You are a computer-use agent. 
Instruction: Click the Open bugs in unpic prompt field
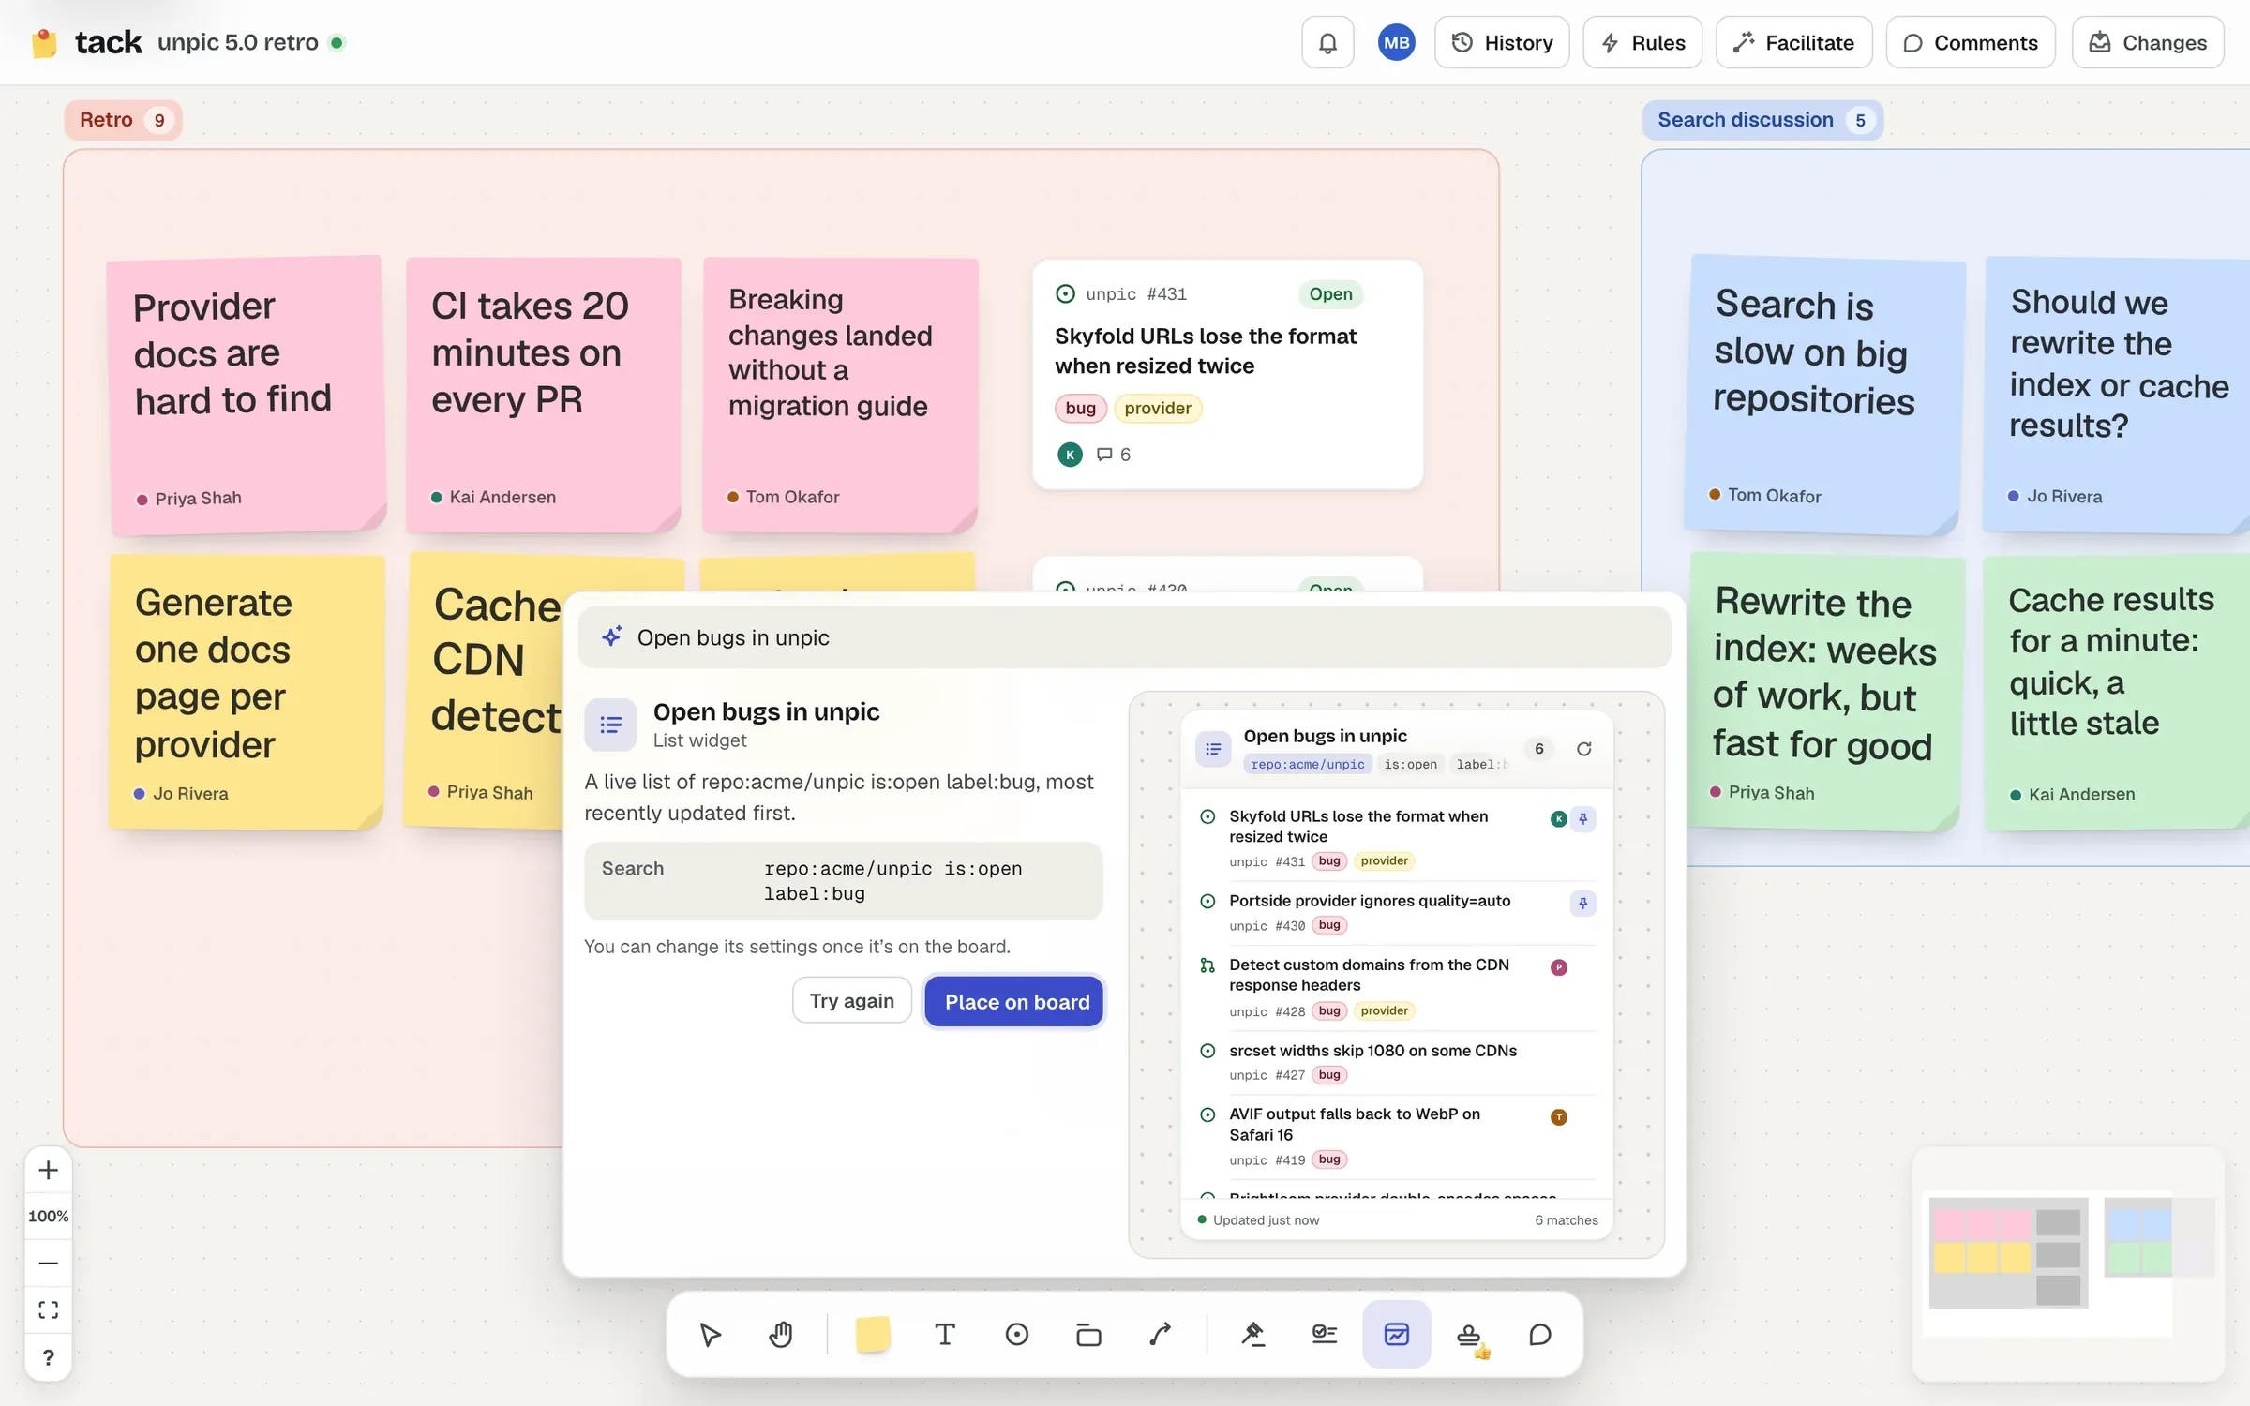pos(1125,637)
